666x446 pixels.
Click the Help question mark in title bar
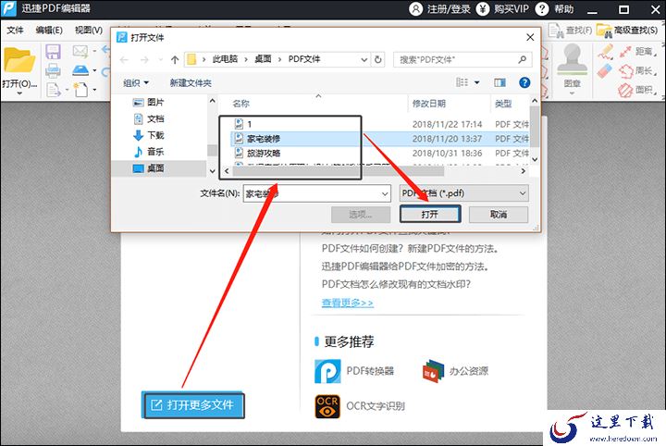pyautogui.click(x=542, y=9)
